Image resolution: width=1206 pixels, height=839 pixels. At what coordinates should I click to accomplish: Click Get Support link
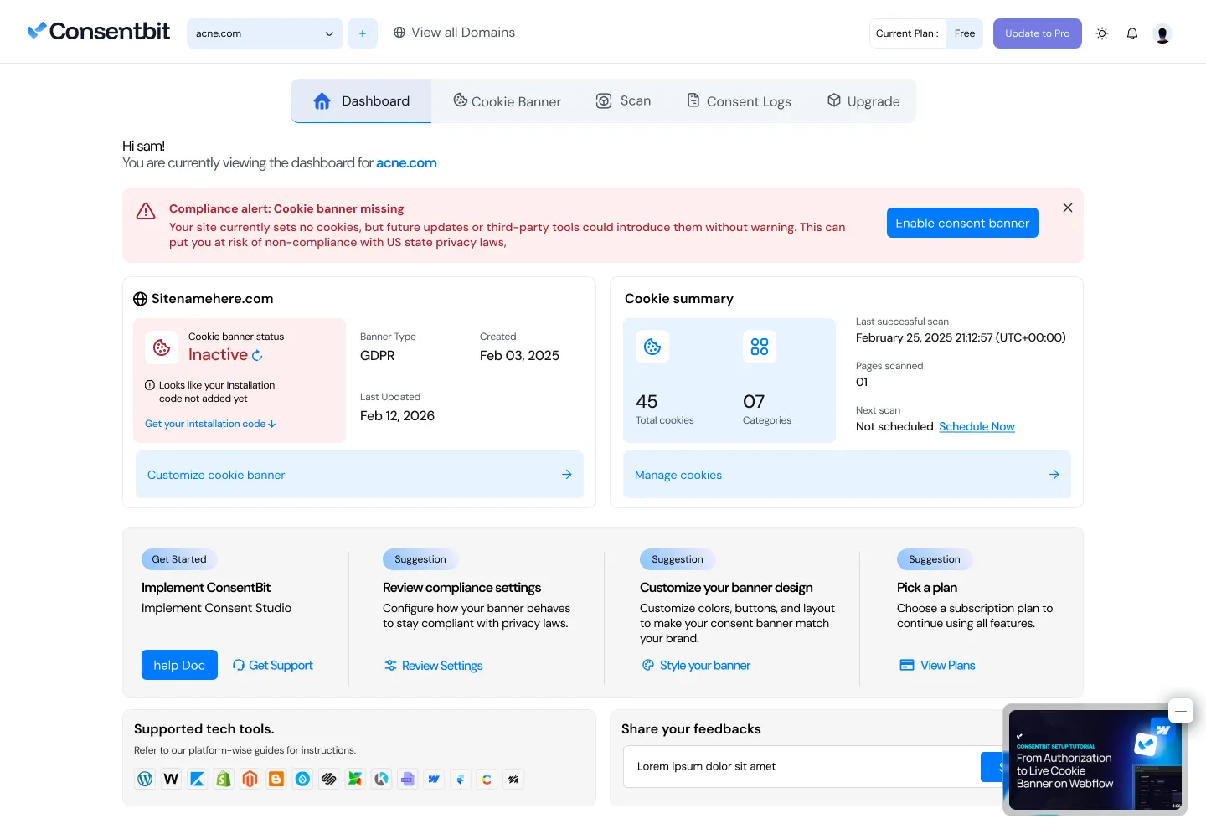click(273, 666)
